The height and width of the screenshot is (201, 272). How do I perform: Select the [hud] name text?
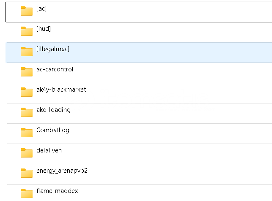click(44, 29)
